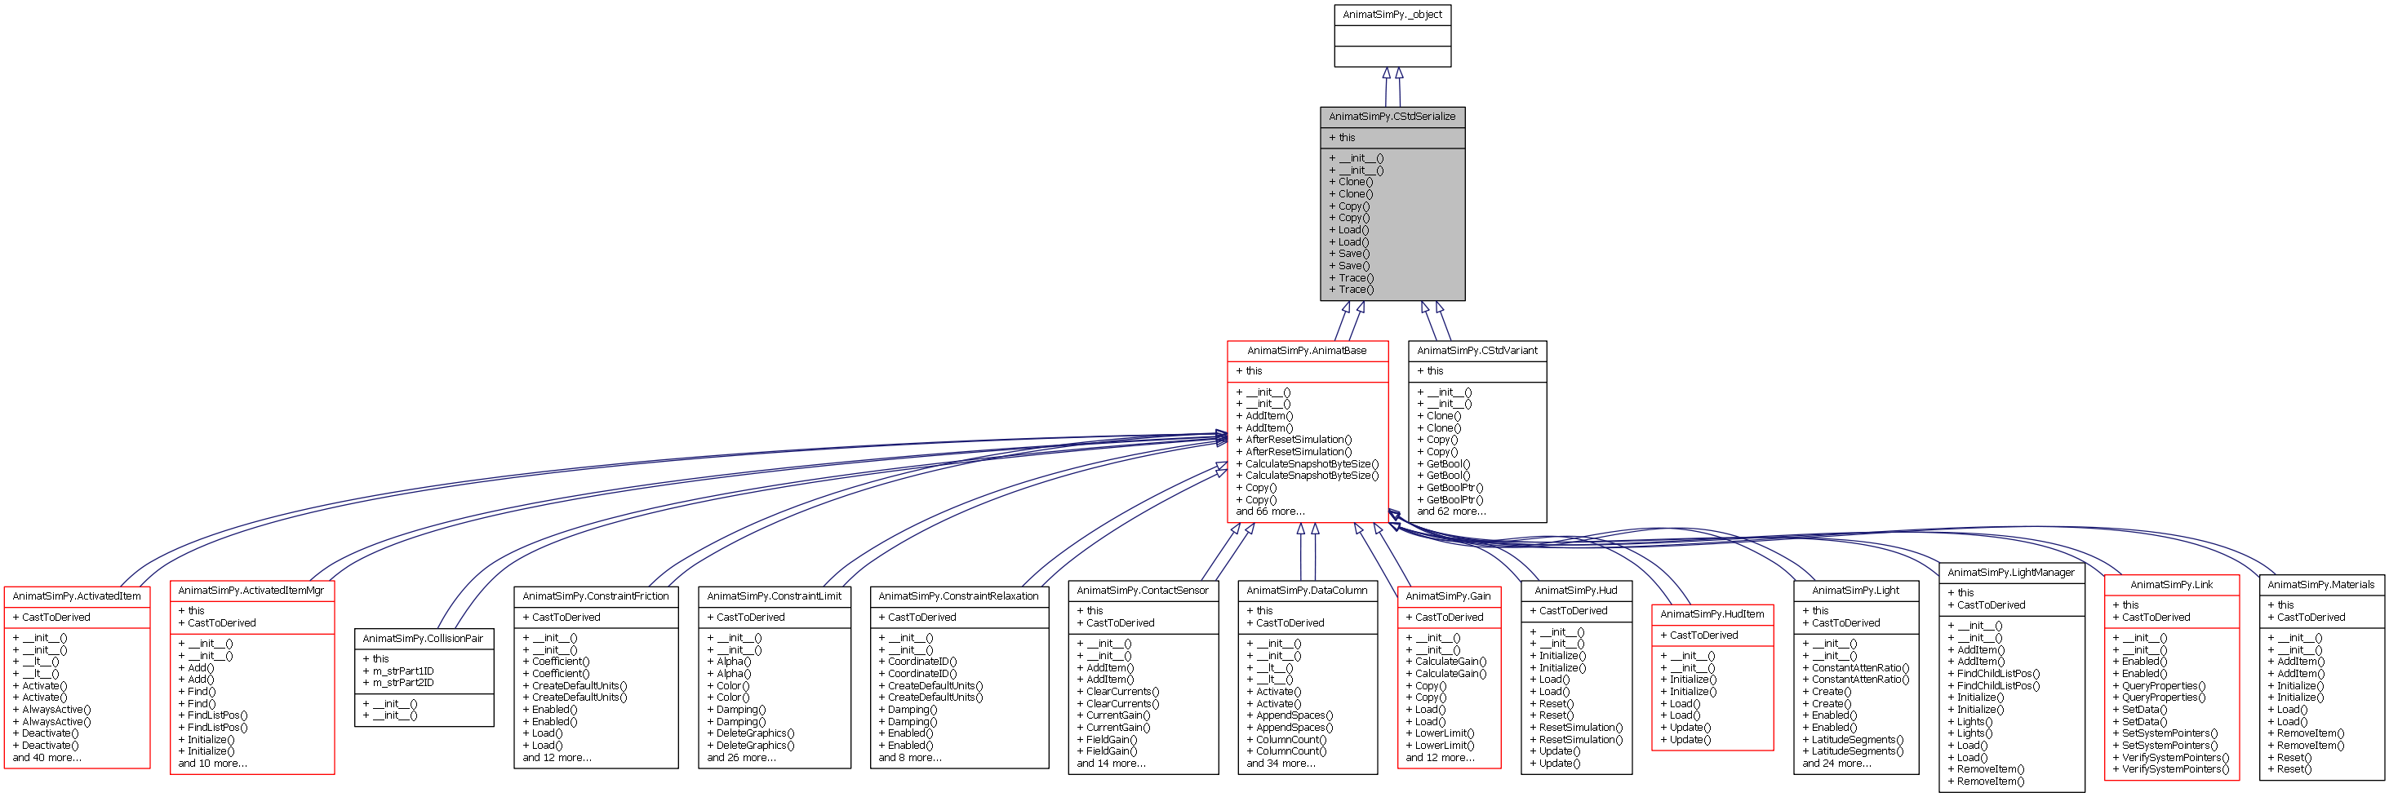Select '+ CastToDerived' in HudItem box
The image size is (2389, 797).
click(x=1699, y=635)
